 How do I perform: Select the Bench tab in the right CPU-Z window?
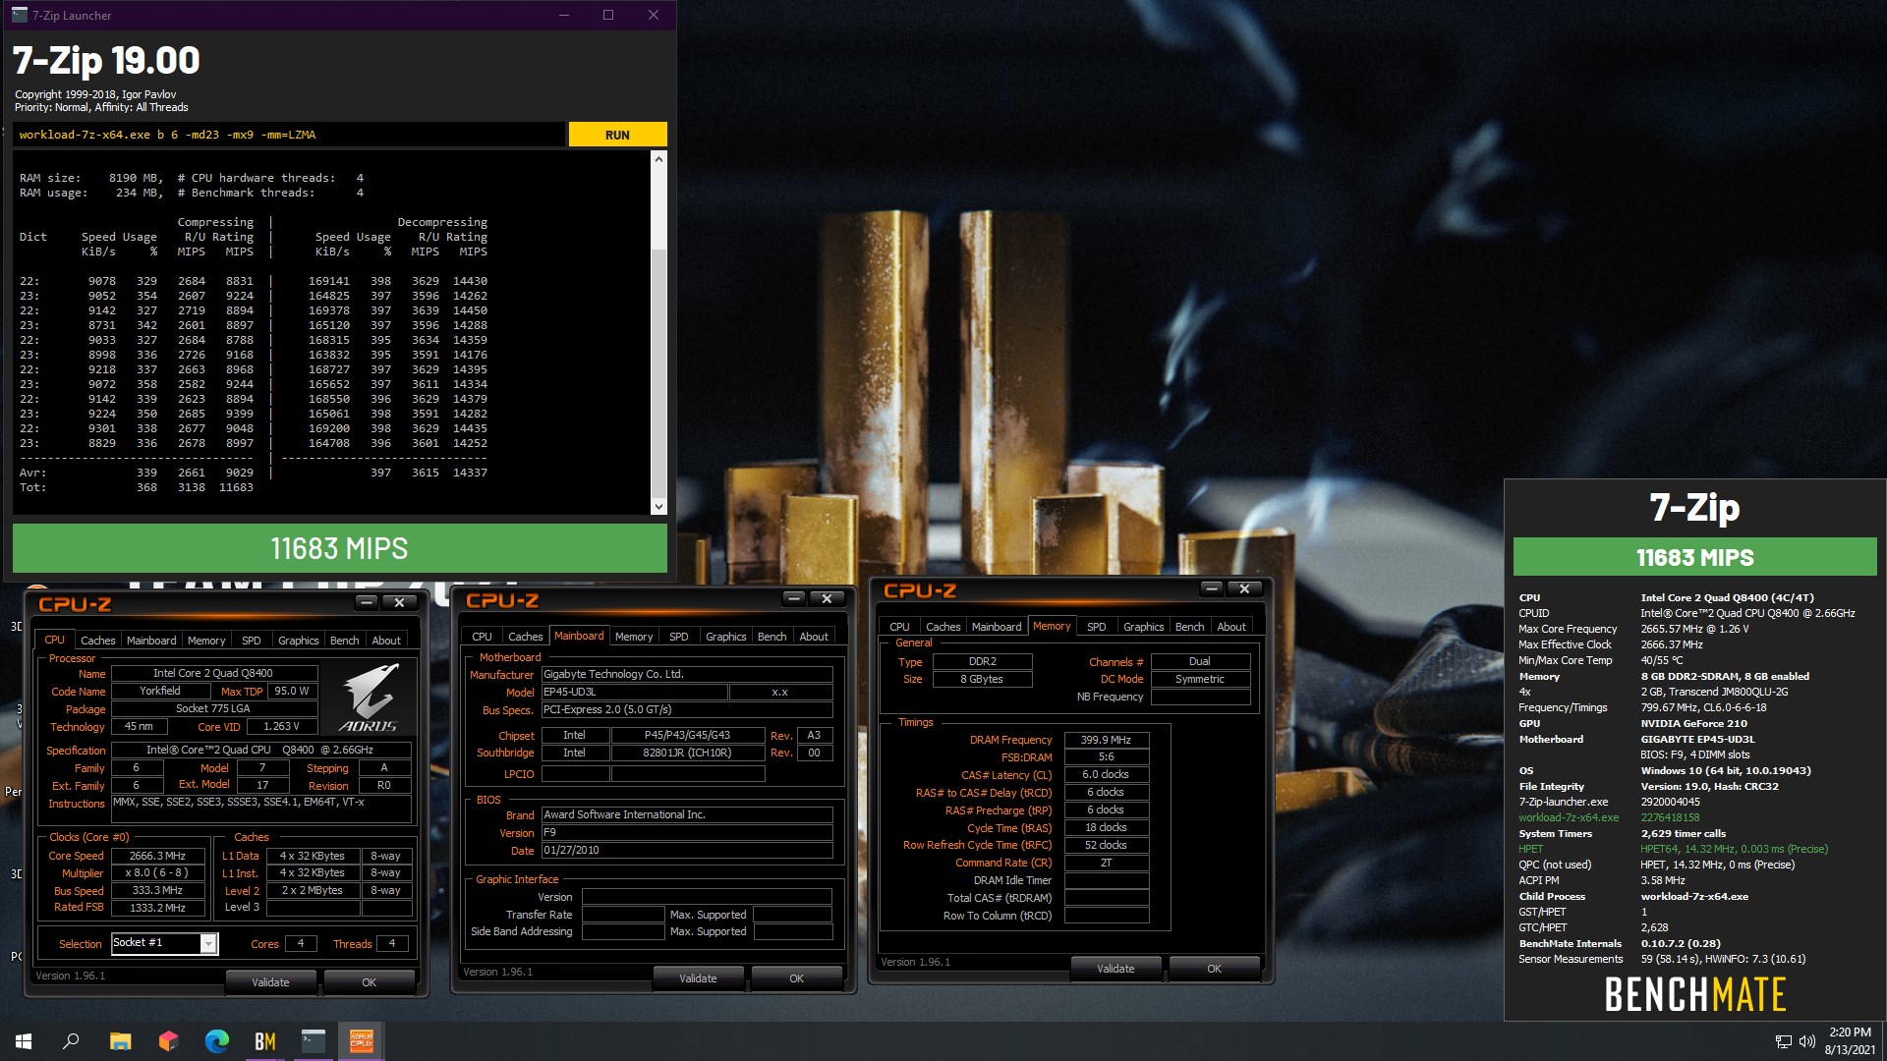pyautogui.click(x=1190, y=627)
